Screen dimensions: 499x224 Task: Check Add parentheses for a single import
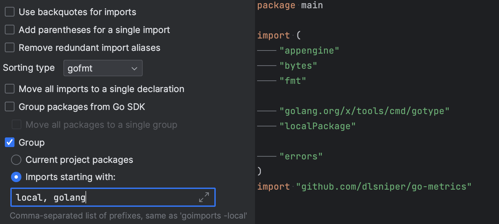[9, 30]
